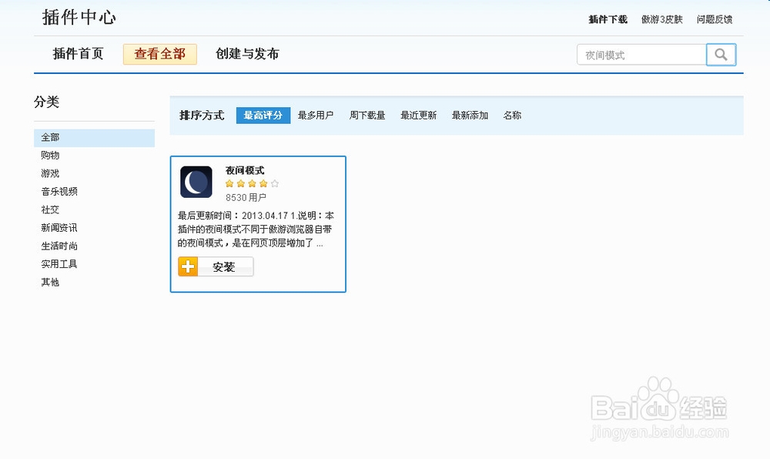The height and width of the screenshot is (459, 770).
Task: Sort plugins by 名称
Action: click(x=512, y=115)
